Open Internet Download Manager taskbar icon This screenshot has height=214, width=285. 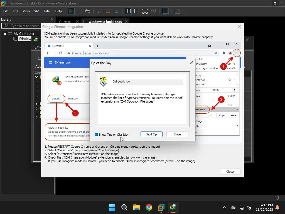pos(173,207)
